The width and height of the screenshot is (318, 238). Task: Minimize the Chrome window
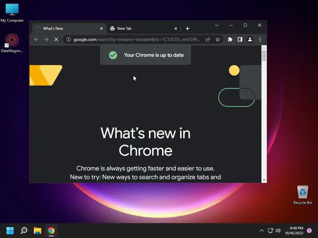click(231, 25)
